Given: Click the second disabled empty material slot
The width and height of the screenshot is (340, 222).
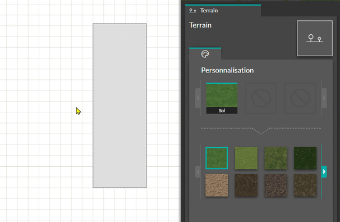Looking at the screenshot, I should [300, 98].
